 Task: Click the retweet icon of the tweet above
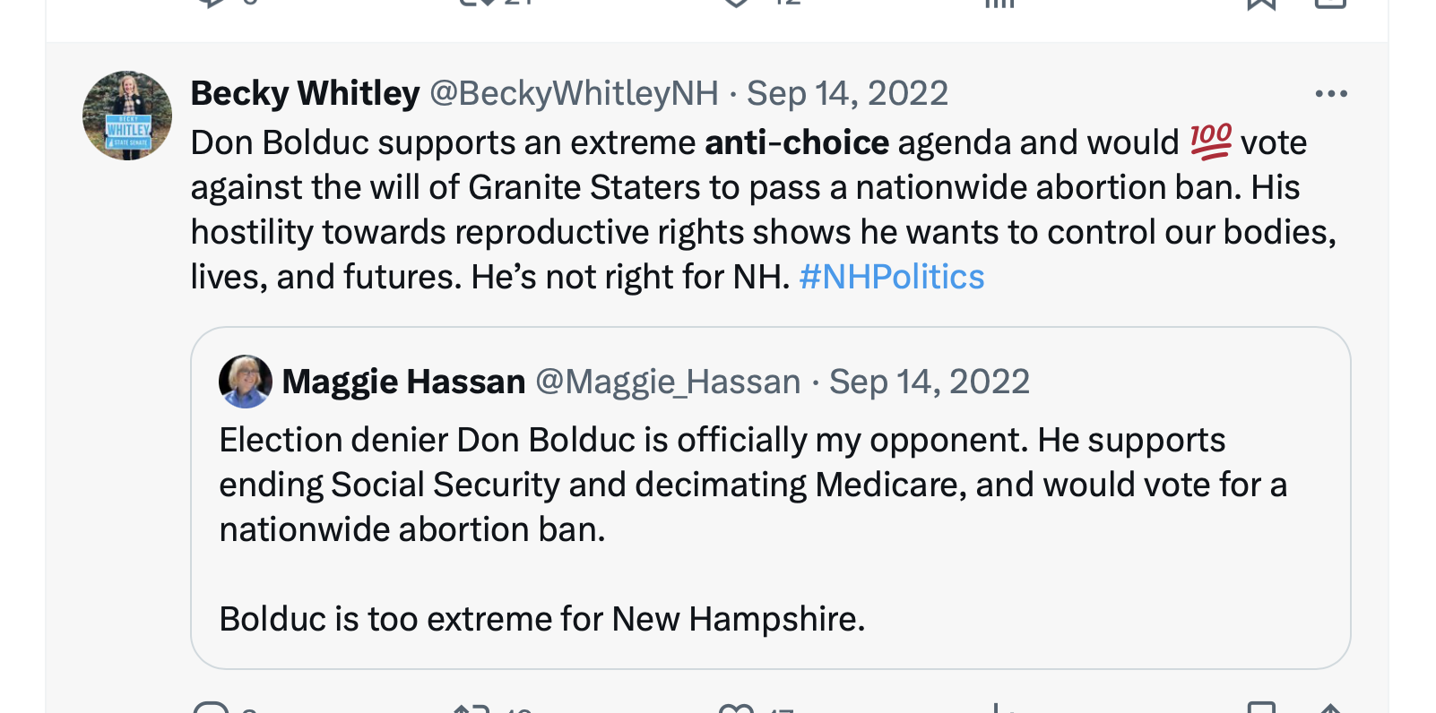(x=475, y=3)
